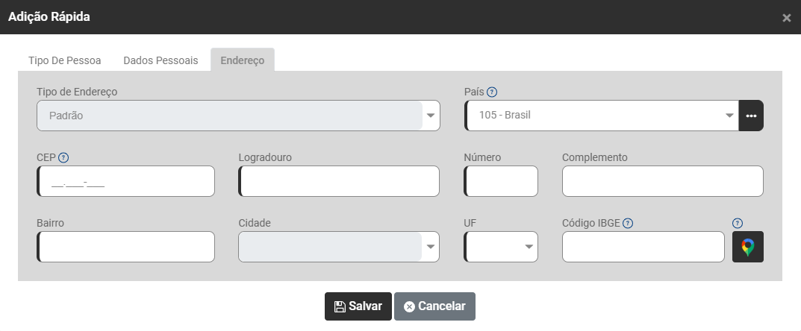Screen dimensions: 801x331
Task: Open Google Maps location button
Action: [747, 247]
